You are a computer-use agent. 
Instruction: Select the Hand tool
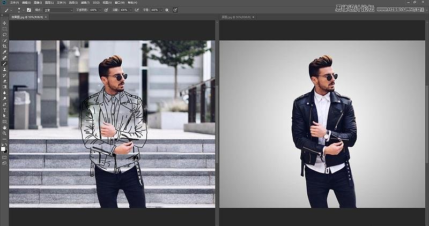(4, 127)
